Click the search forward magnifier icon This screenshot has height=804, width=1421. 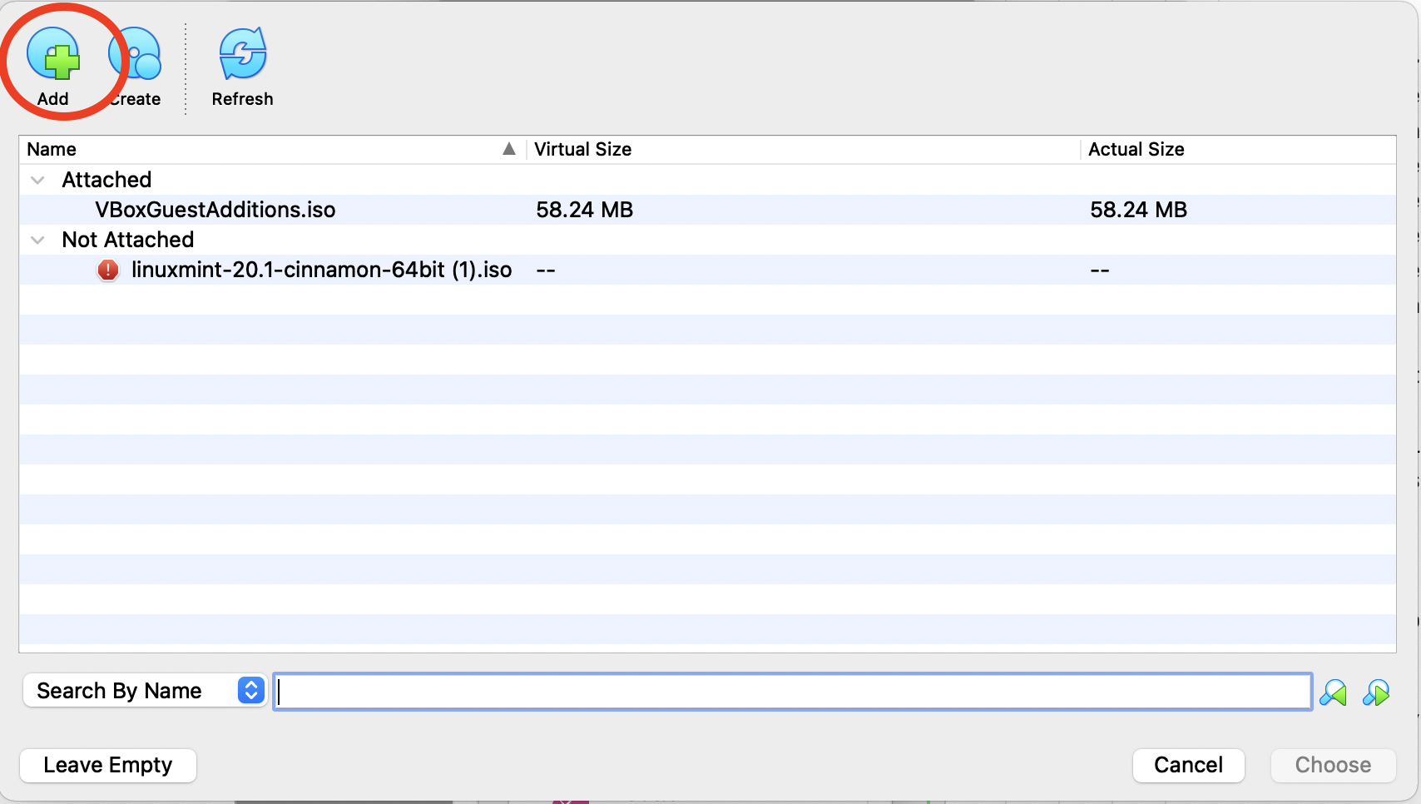click(x=1378, y=692)
